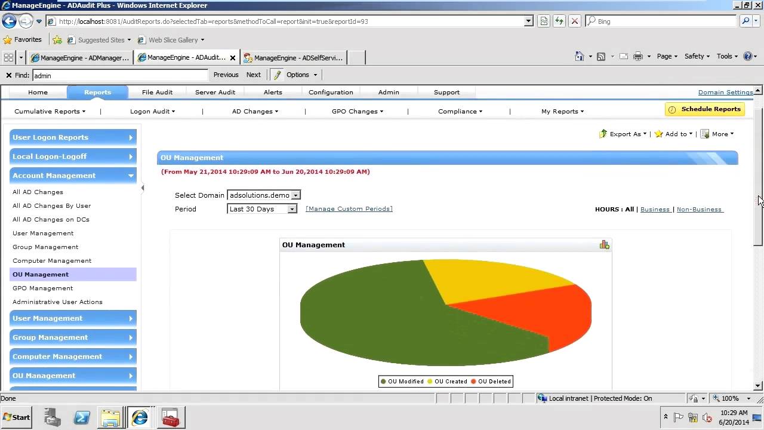Click the Read Mail envelope icon
This screenshot has width=764, height=430.
tap(624, 56)
